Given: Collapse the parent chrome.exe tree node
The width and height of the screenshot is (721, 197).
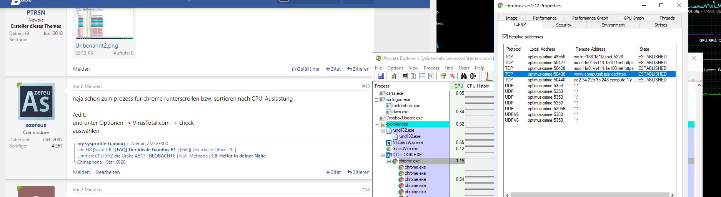Looking at the screenshot, I should tap(389, 161).
